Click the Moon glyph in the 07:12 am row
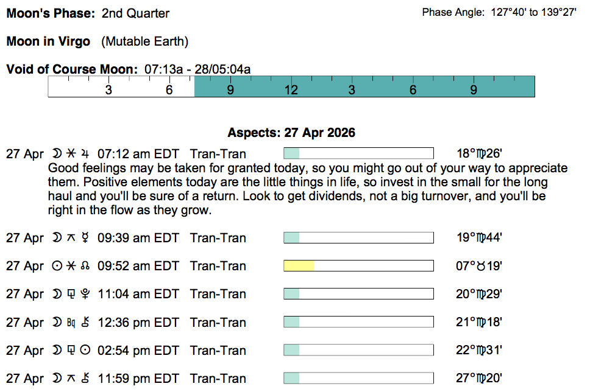Image resolution: width=590 pixels, height=392 pixels. pos(59,153)
